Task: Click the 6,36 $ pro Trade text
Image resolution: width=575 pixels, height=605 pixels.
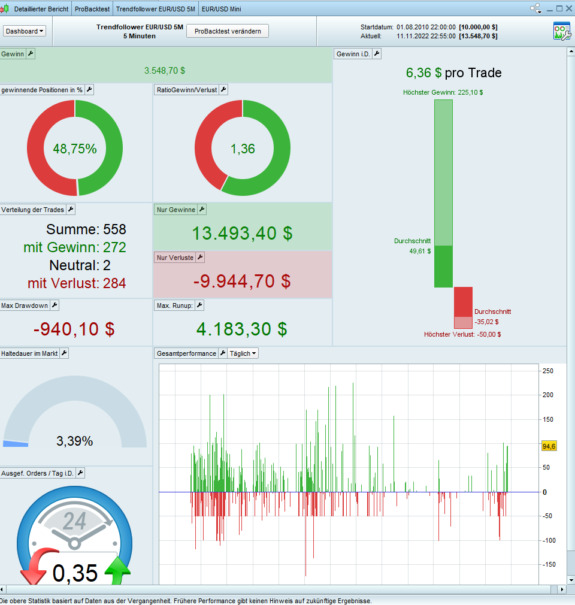Action: pyautogui.click(x=454, y=72)
